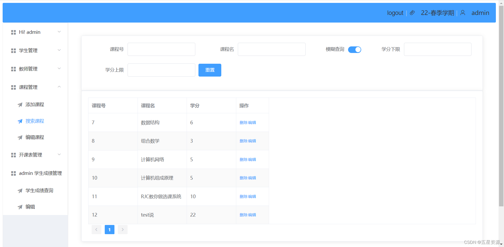Click the grid icon beside Hi! admin
504x247 pixels.
pyautogui.click(x=13, y=32)
